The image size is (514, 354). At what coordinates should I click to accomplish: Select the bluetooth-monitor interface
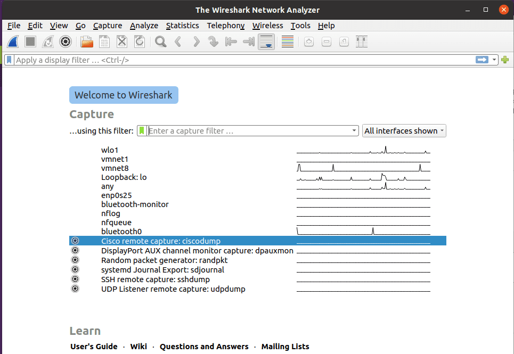pos(258,204)
